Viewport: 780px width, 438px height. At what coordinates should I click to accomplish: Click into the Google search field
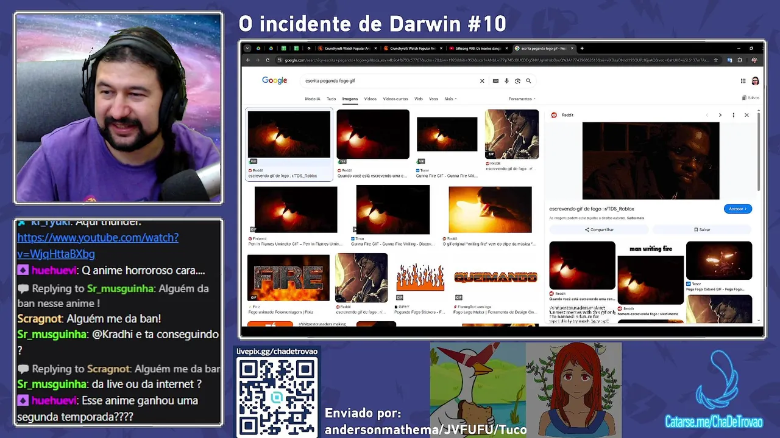[390, 81]
